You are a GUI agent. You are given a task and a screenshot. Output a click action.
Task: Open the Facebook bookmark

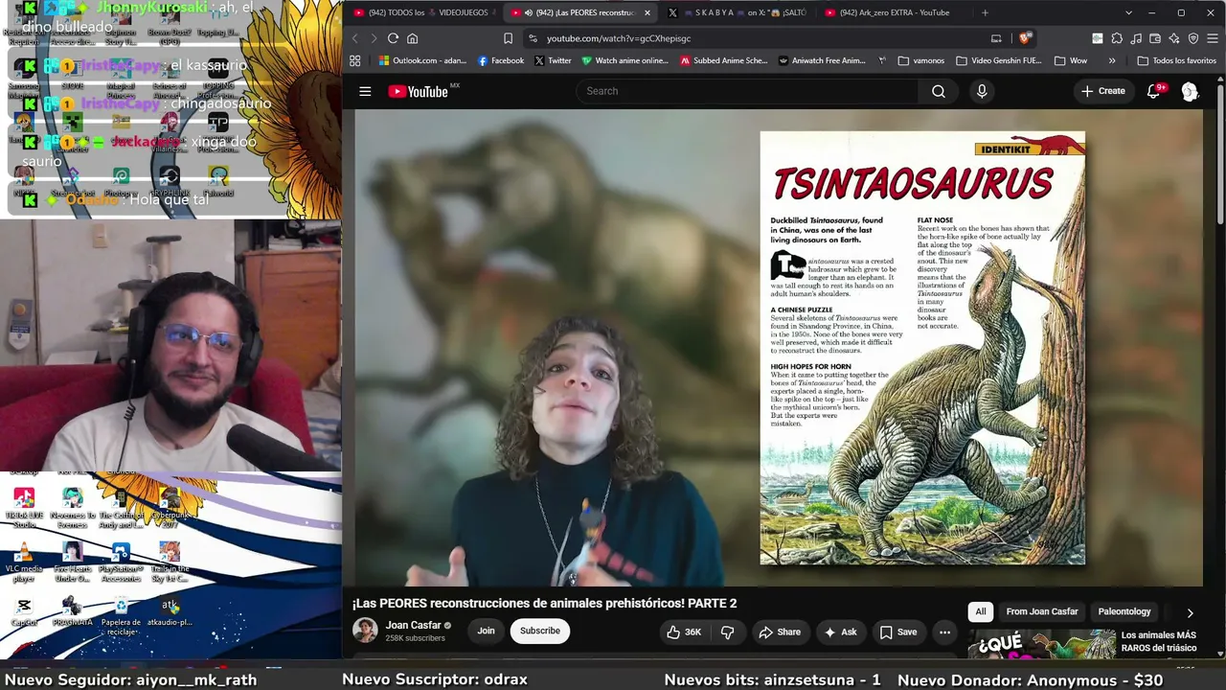click(x=501, y=60)
